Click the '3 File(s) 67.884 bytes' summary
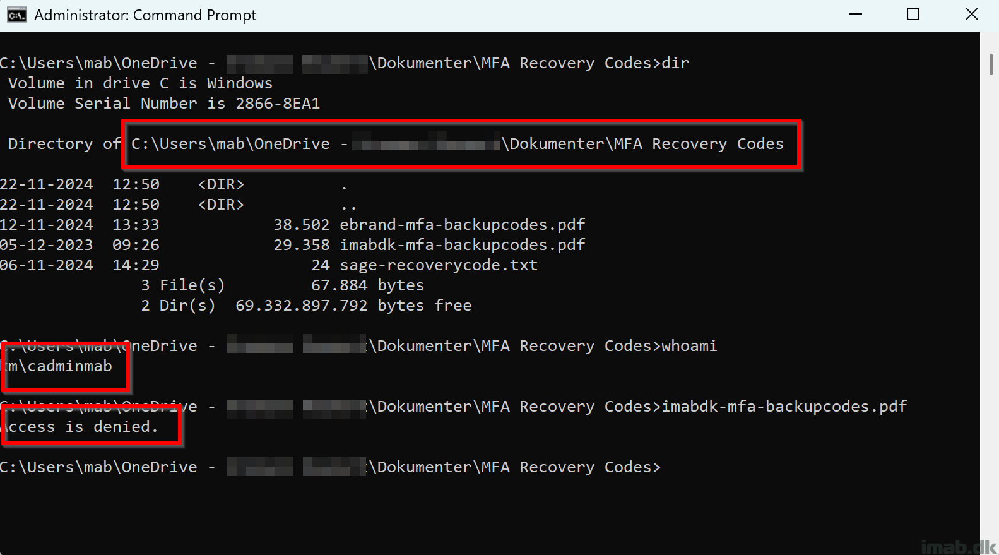 pyautogui.click(x=282, y=285)
